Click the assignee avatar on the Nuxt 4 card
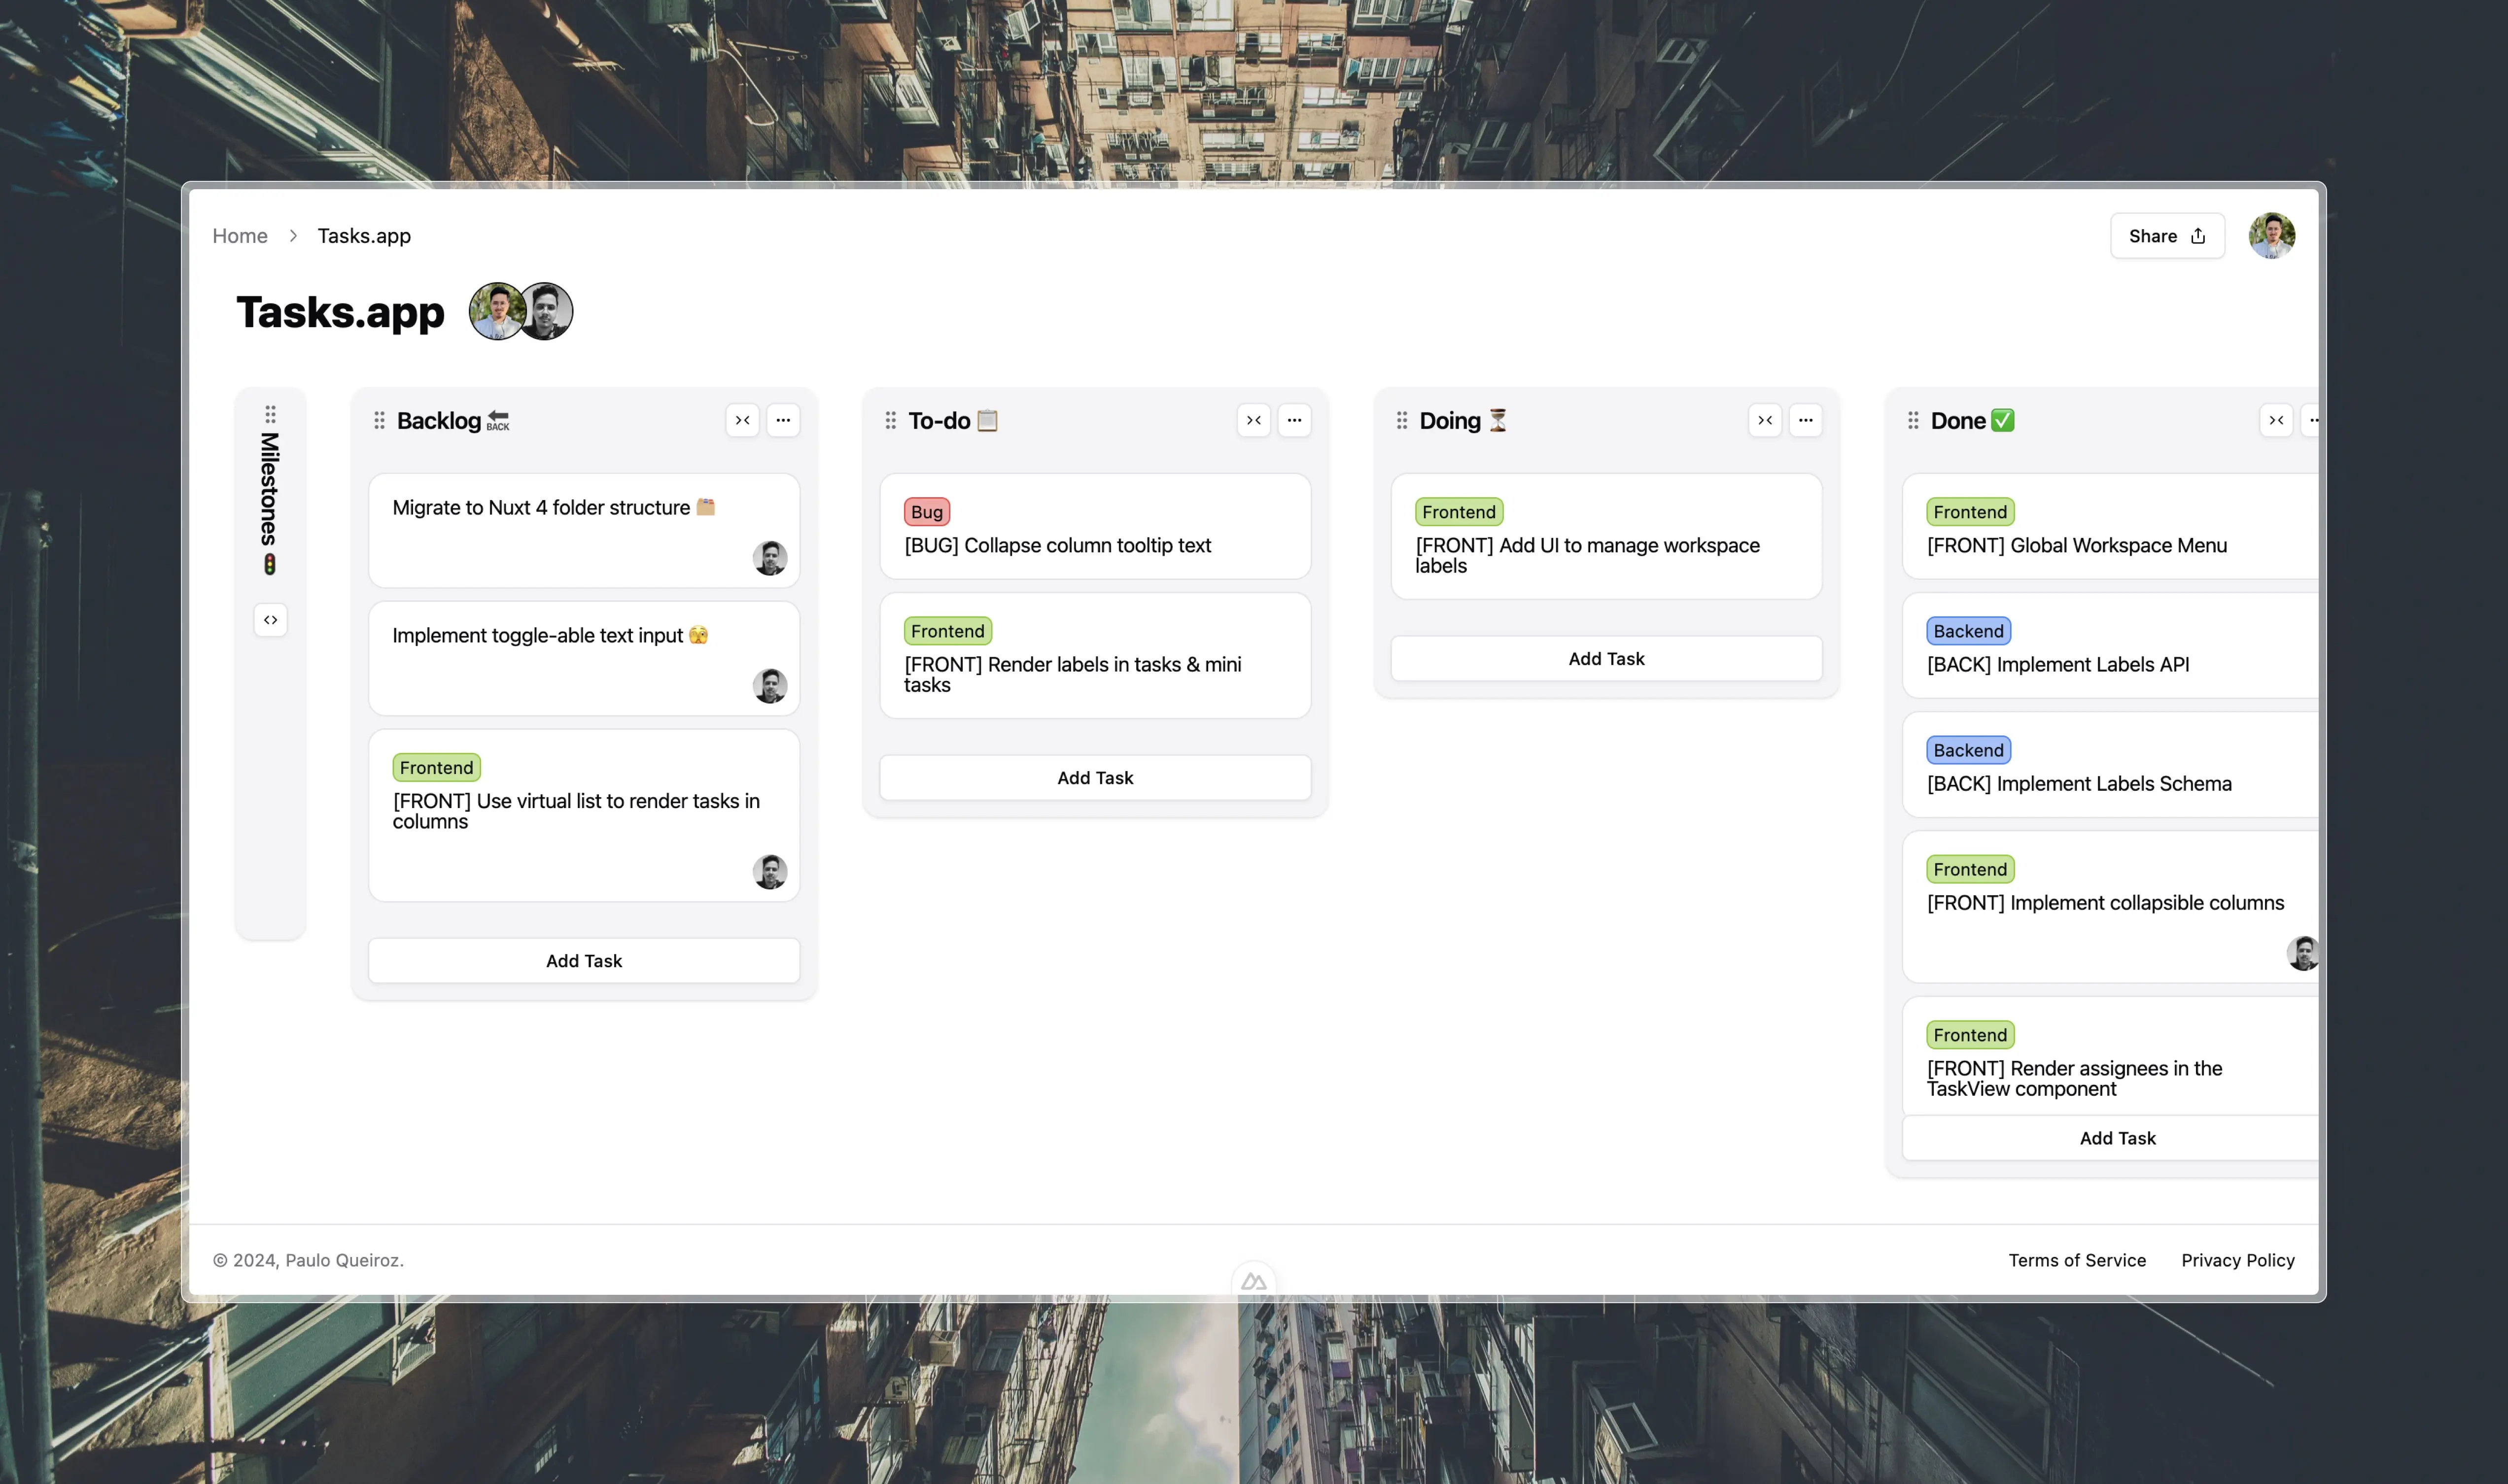 pos(769,558)
